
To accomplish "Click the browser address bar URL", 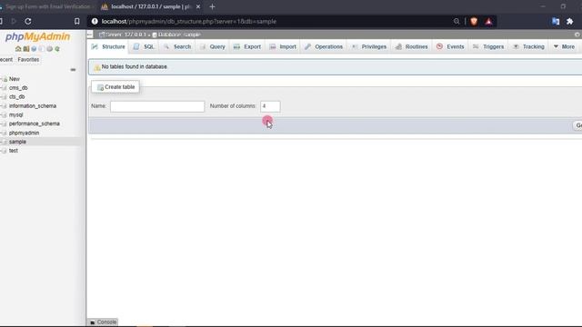I will click(x=189, y=22).
